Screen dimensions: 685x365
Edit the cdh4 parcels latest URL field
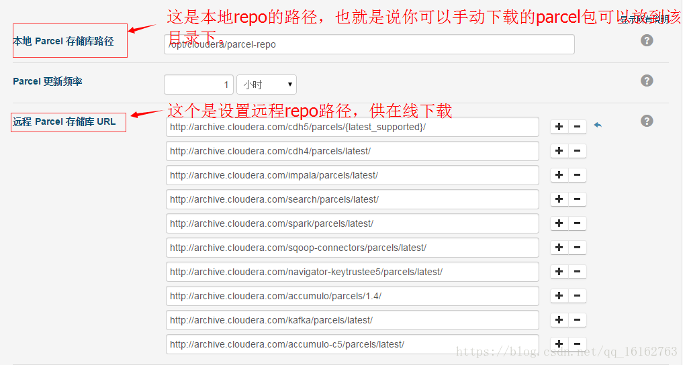click(353, 151)
